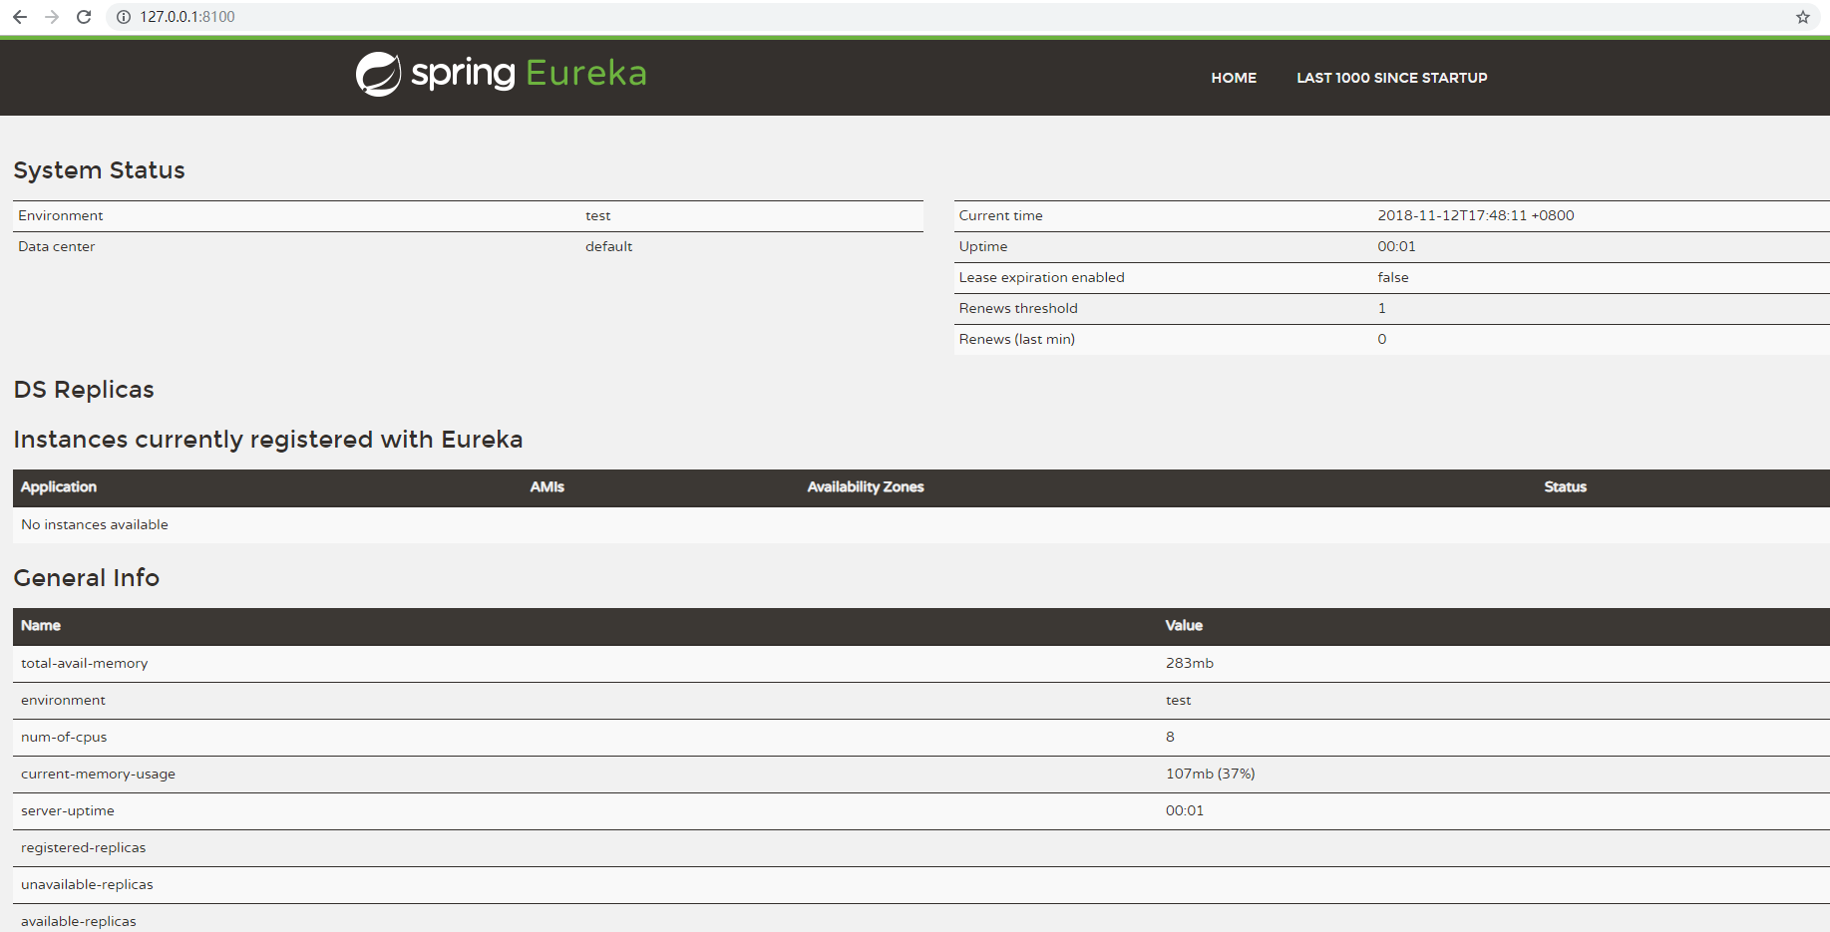The width and height of the screenshot is (1830, 932).
Task: Select the total-avail-memory row name
Action: [85, 663]
